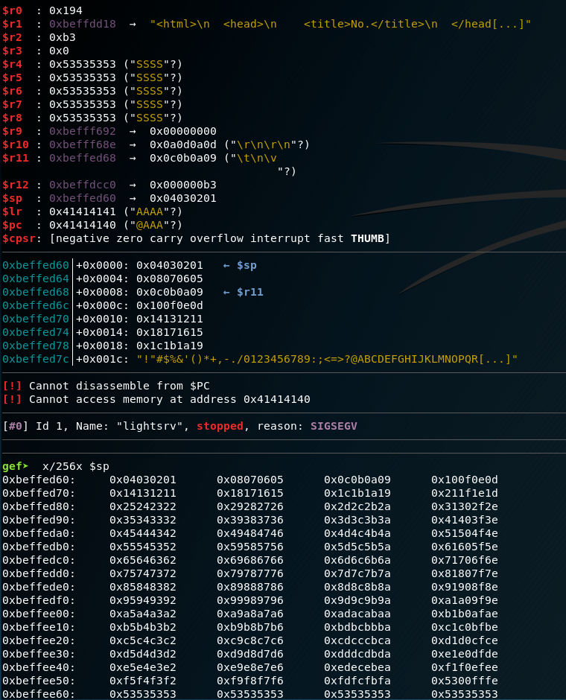Click the ASCII string at stack offset +0x001c
566x700 pixels.
pos(327,359)
